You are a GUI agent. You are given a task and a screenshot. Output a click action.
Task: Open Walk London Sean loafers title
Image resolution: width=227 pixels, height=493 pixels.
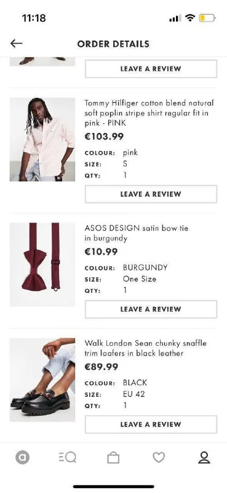tap(146, 348)
